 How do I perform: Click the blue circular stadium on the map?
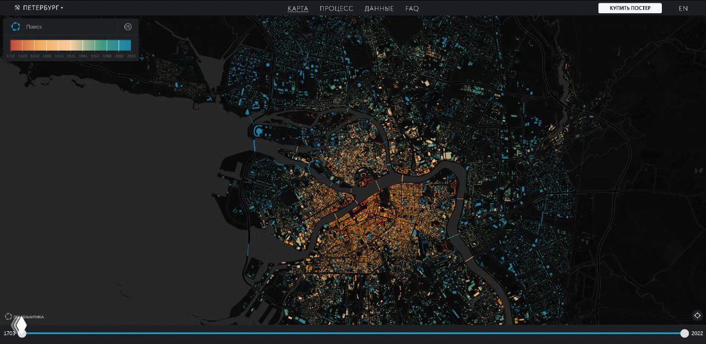pos(259,131)
